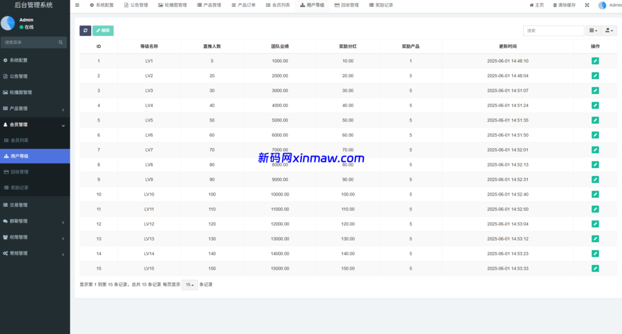
Task: Open the edit icon for LV13 row
Action: 595,239
